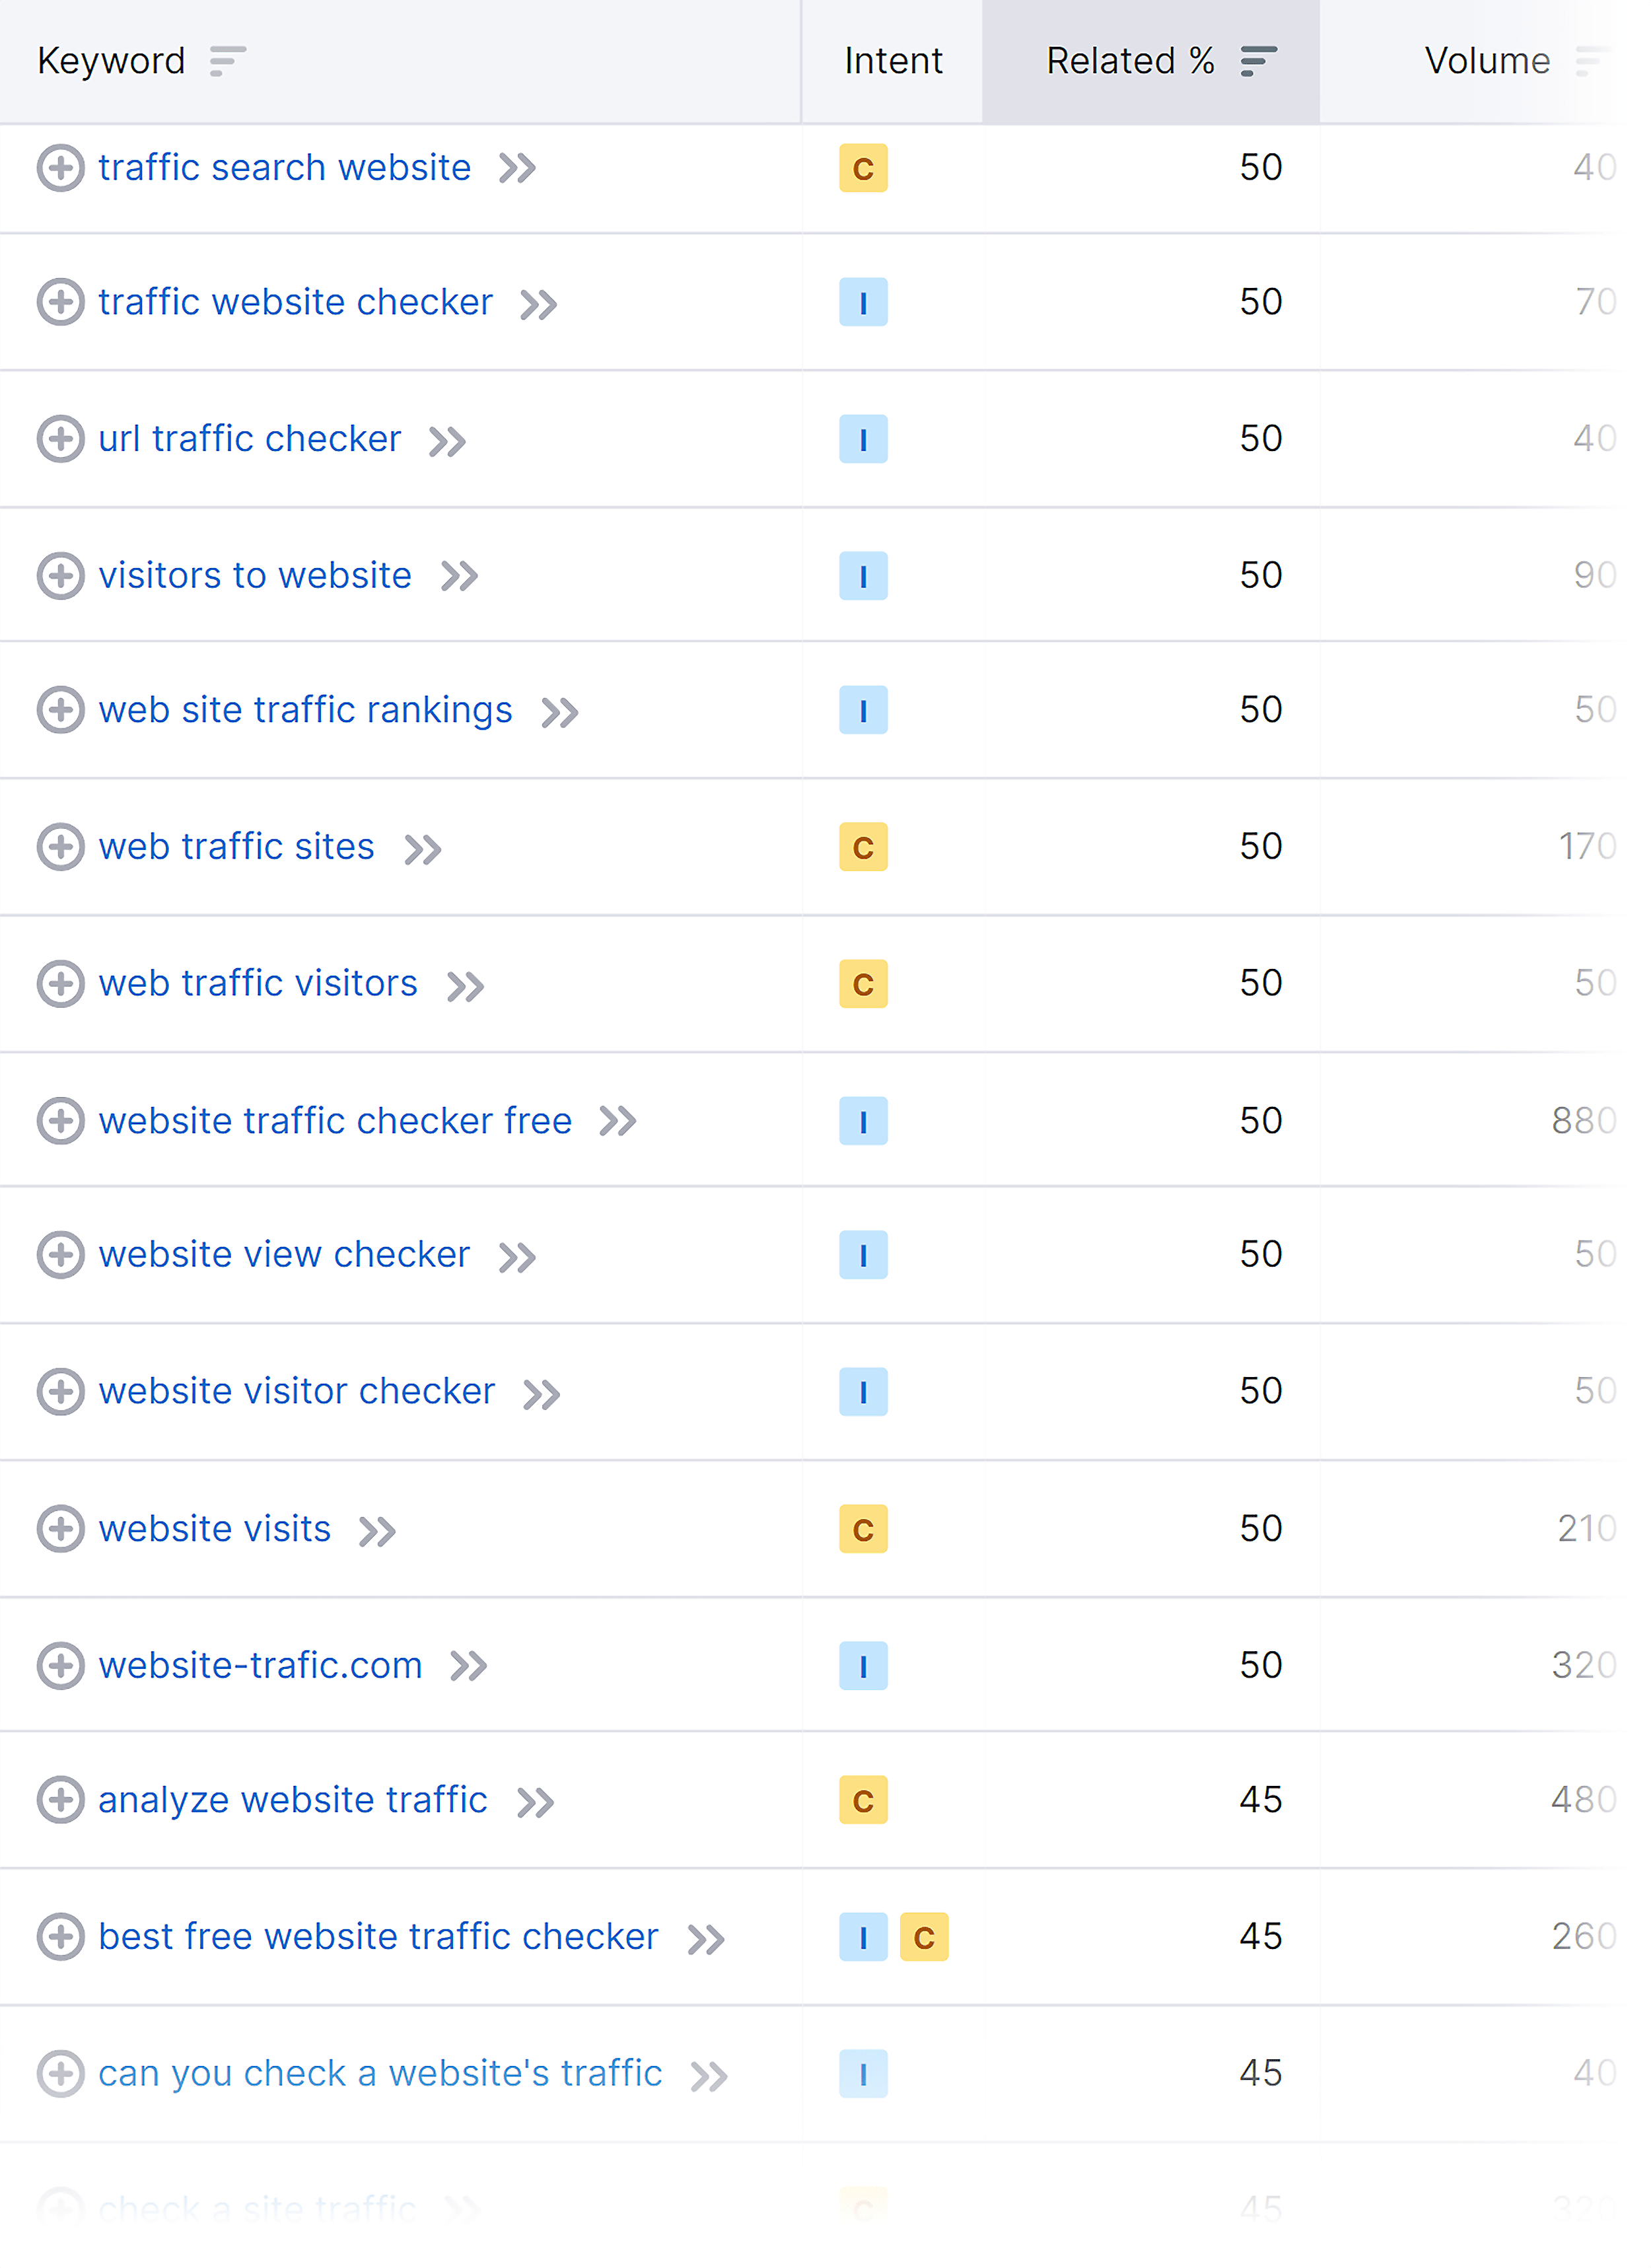Open the 'website view checker' keyword link
Image resolution: width=1651 pixels, height=2268 pixels.
(x=284, y=1255)
